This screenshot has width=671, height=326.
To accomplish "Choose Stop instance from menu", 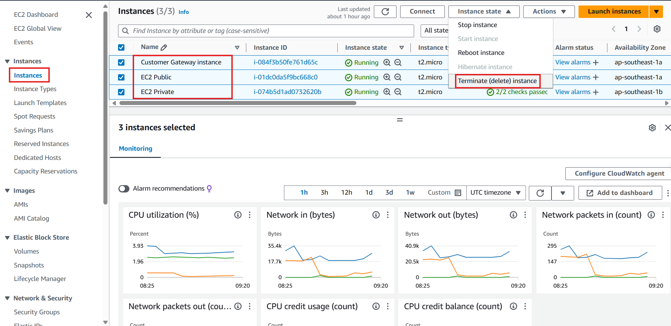I will [x=477, y=25].
